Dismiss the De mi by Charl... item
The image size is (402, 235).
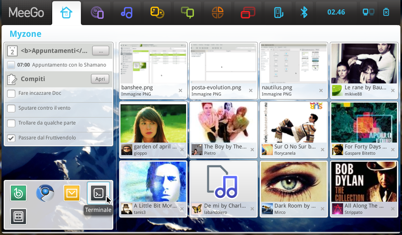point(252,209)
